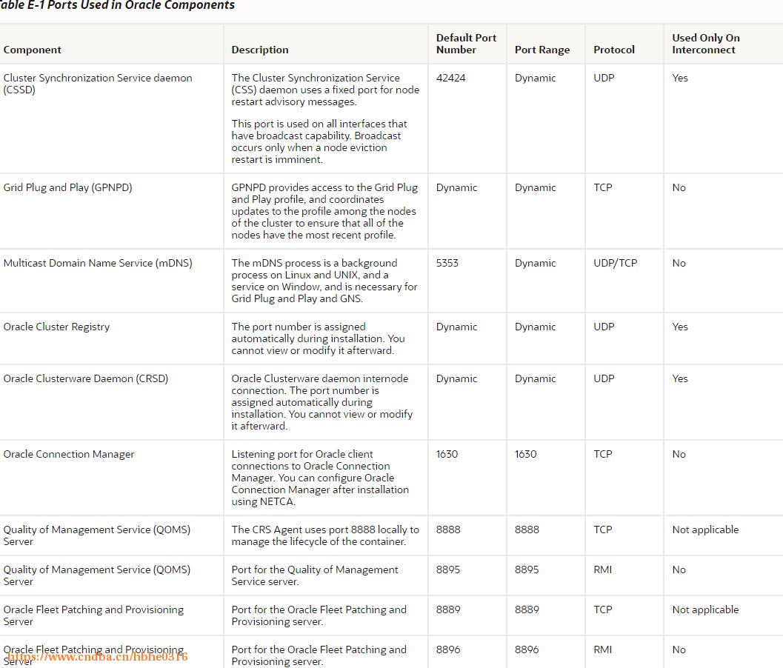Click default port 1630 for Connection Manager
This screenshot has height=668, width=783.
(447, 454)
